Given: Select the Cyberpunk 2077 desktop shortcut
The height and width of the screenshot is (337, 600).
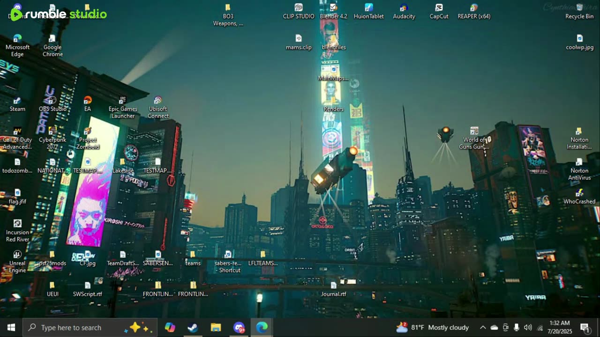Looking at the screenshot, I should click(x=52, y=139).
